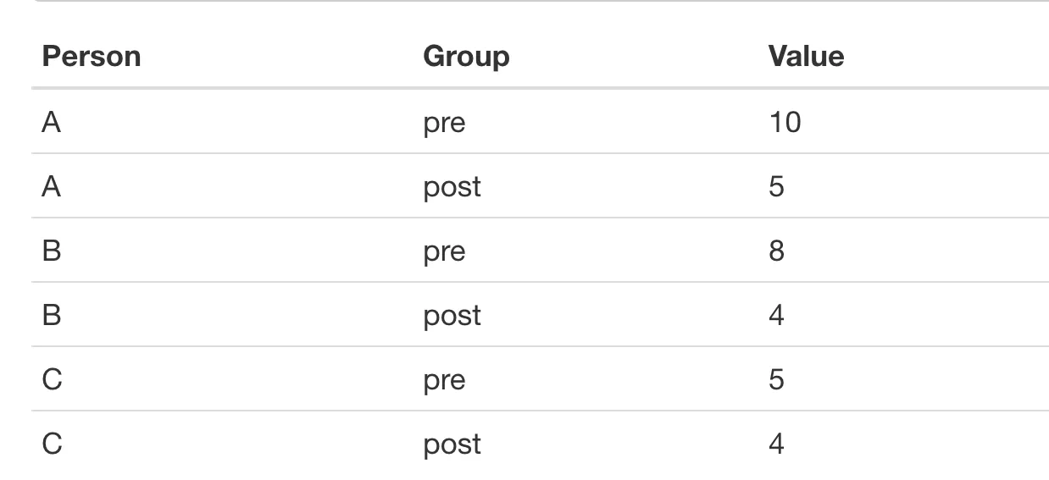Select value 5 in person C's pre row
This screenshot has height=480, width=1049.
click(776, 380)
